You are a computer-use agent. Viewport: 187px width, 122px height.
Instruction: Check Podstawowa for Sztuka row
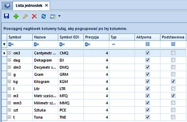pos(173,110)
